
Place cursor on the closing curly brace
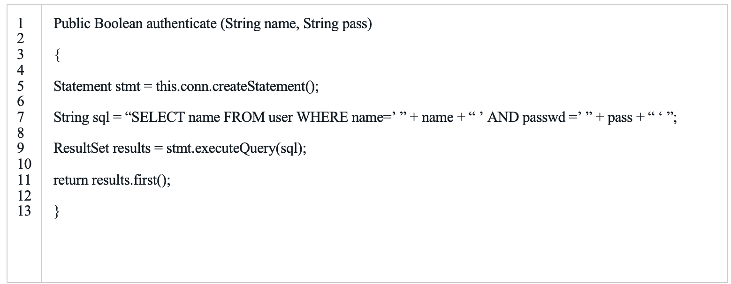(x=57, y=211)
